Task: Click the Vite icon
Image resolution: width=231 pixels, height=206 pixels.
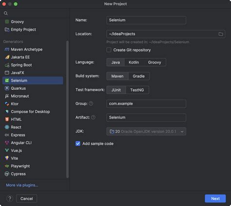Action: [x=7, y=158]
